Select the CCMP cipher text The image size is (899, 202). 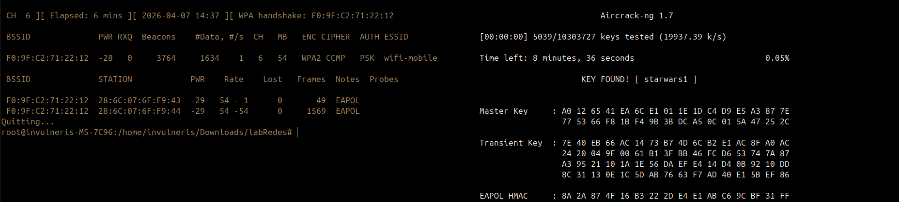(x=335, y=58)
